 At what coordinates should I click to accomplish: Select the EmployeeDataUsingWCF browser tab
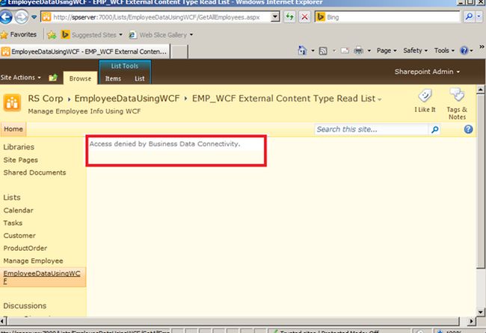(x=84, y=52)
